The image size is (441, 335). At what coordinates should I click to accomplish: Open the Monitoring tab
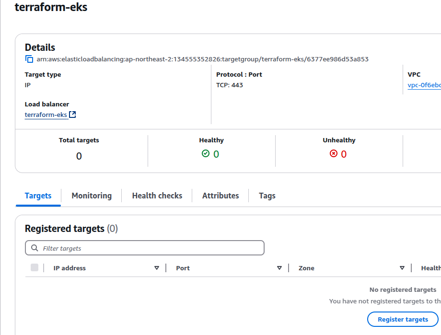click(92, 196)
